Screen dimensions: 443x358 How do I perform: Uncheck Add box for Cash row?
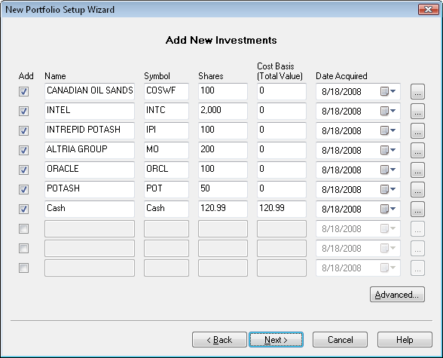click(x=24, y=209)
